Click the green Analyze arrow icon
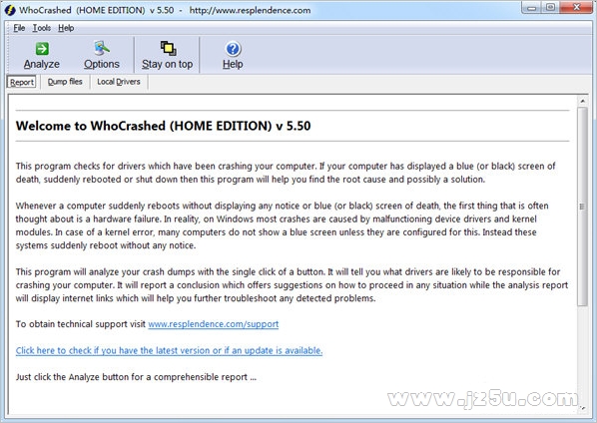 click(x=42, y=49)
